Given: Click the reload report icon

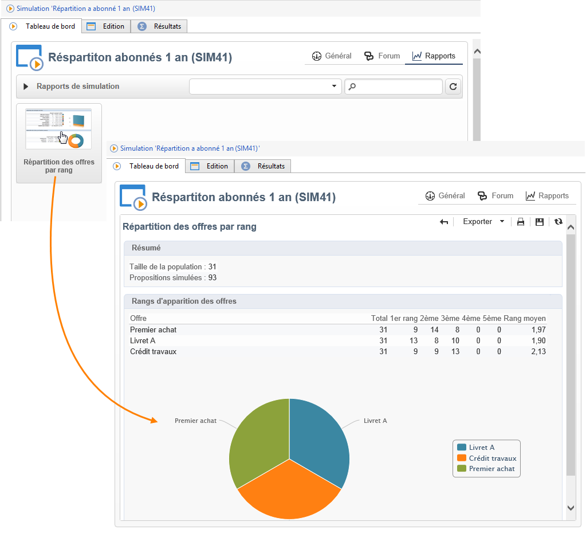Looking at the screenshot, I should coord(559,222).
